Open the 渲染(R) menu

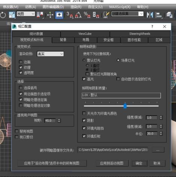76,7
